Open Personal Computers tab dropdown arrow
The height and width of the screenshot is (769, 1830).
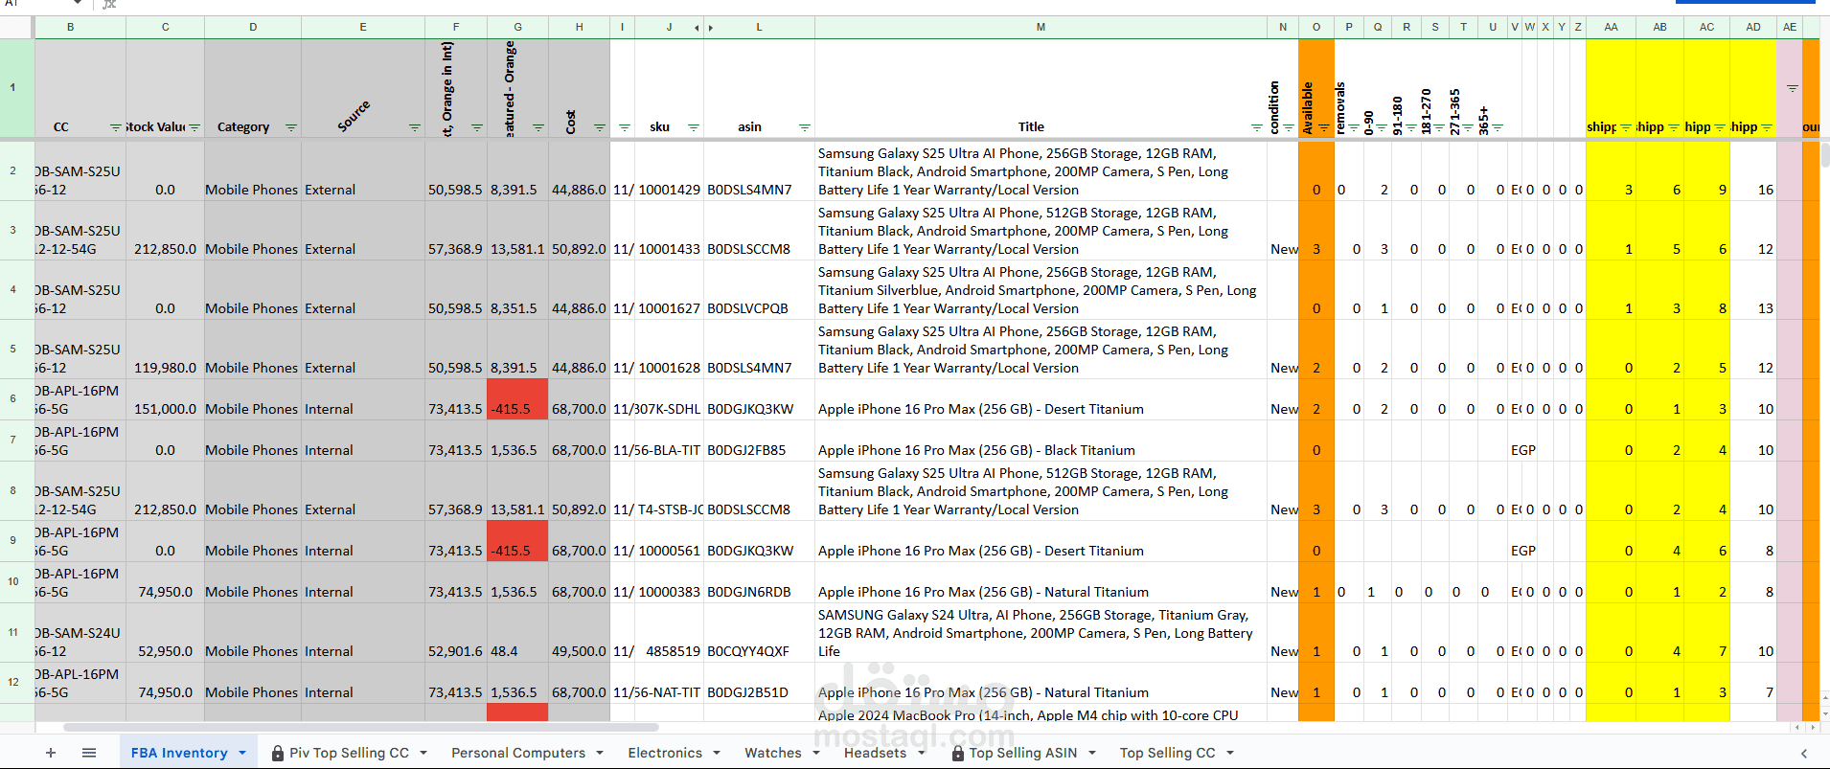click(600, 753)
